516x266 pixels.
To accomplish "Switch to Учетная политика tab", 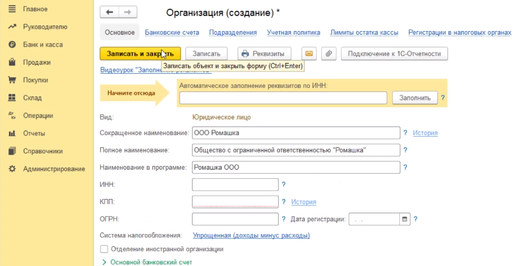I will 293,33.
